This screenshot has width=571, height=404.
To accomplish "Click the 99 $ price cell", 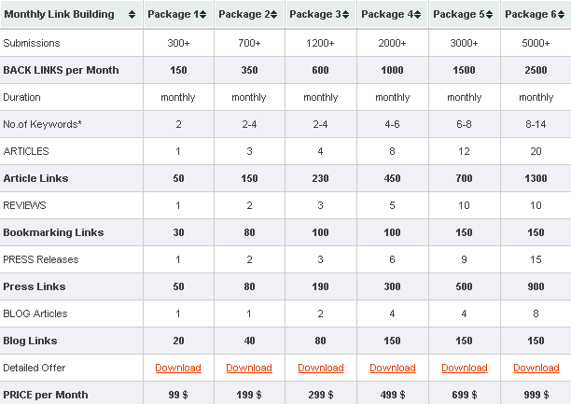I will click(178, 395).
